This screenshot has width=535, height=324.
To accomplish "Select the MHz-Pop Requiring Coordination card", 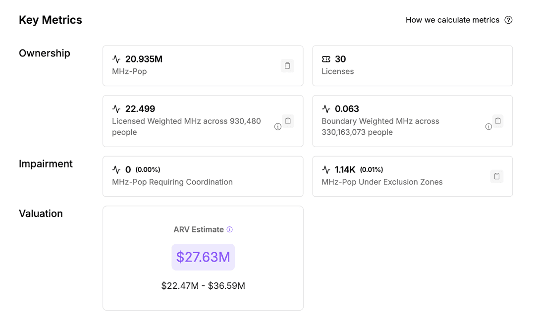I will click(x=203, y=176).
